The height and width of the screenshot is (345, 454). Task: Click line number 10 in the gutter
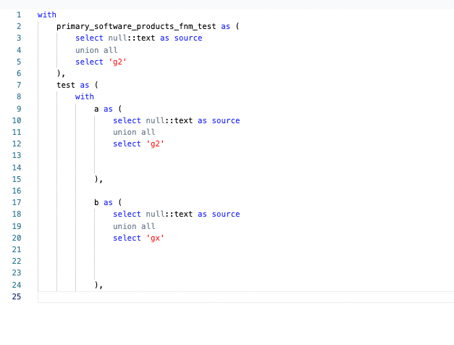pos(17,120)
